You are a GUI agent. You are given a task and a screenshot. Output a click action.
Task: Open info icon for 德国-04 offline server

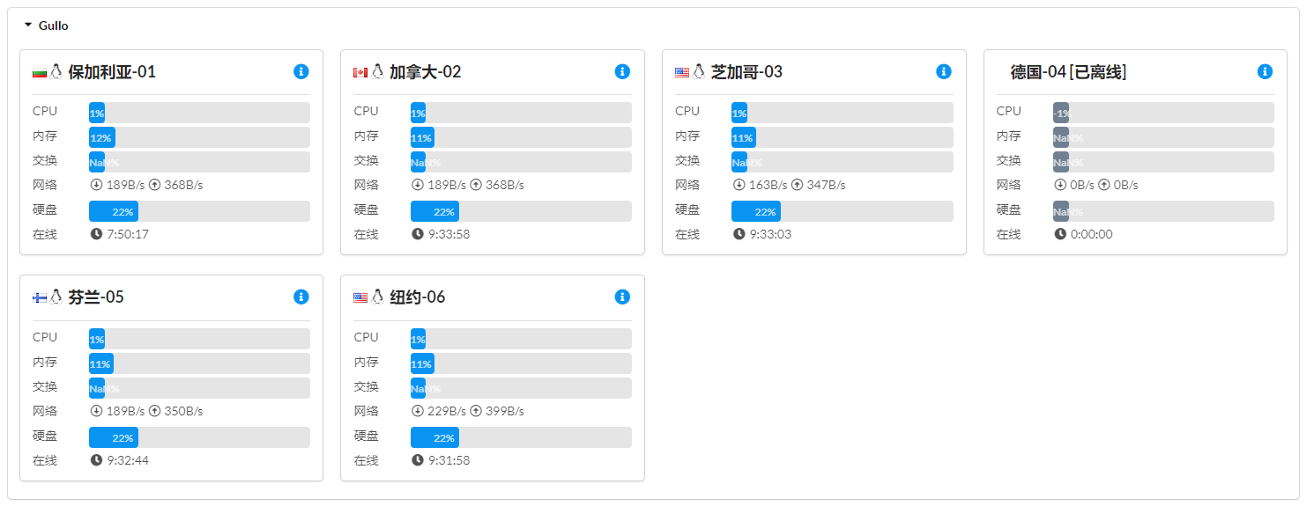[1265, 71]
